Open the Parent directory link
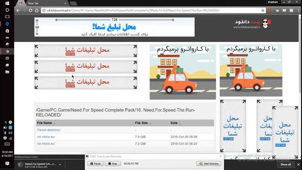Screen dimensions: 302x170 (x=49, y=130)
